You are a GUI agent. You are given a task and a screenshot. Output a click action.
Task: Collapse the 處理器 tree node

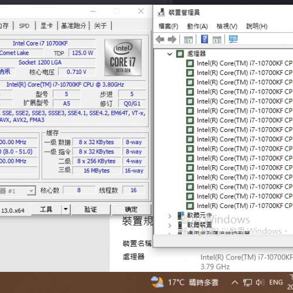point(170,54)
